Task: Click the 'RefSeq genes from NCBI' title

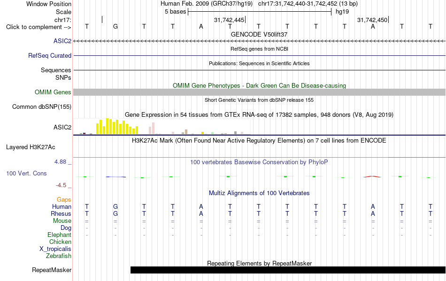Action: click(x=259, y=49)
